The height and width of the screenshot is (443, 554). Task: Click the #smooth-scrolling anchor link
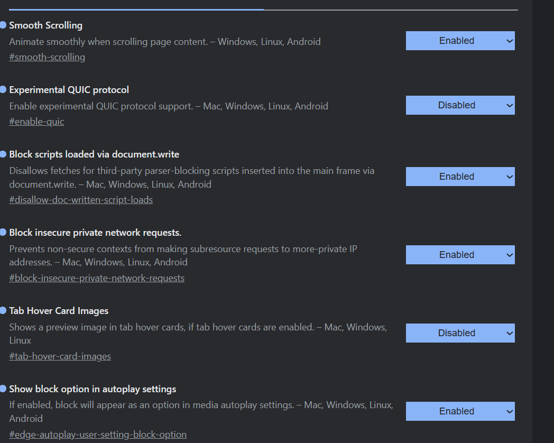tap(47, 57)
